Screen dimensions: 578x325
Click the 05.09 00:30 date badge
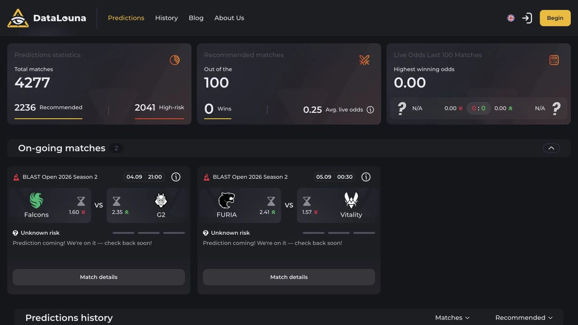[x=334, y=177]
